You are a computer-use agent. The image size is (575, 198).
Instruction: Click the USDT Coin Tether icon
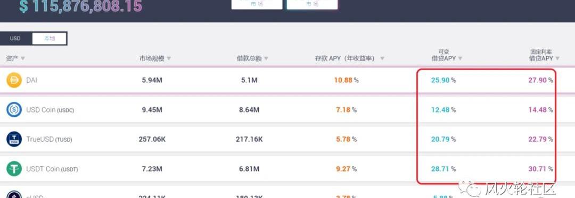tap(14, 169)
